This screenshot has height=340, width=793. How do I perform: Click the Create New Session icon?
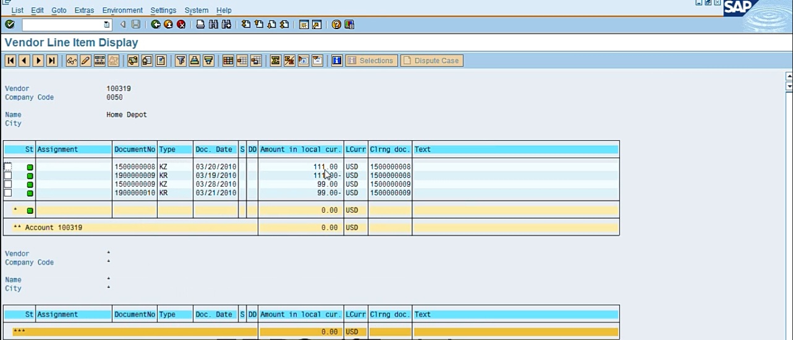coord(304,25)
